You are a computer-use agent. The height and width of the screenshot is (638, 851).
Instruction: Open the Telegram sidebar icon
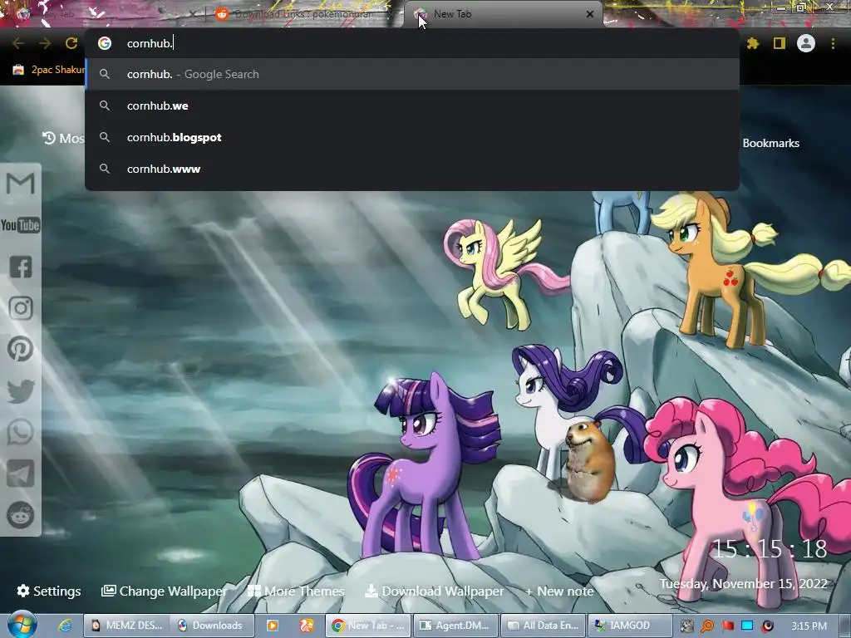(x=21, y=474)
